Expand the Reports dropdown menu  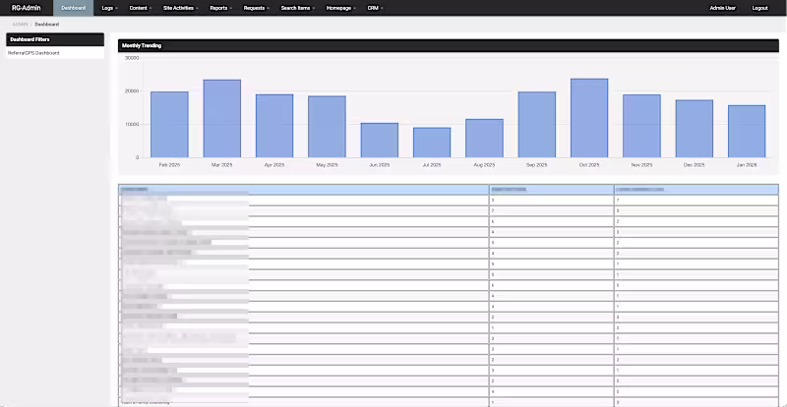tap(220, 8)
